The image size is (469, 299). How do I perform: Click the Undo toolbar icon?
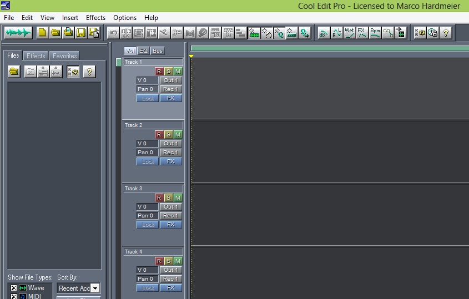113,33
